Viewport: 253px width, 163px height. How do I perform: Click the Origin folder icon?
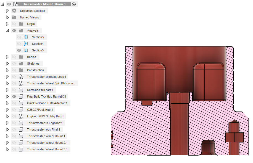21,24
